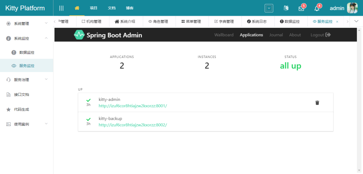
Task: Click the 服务监控 eye icon in sidebar
Action: tap(14, 66)
